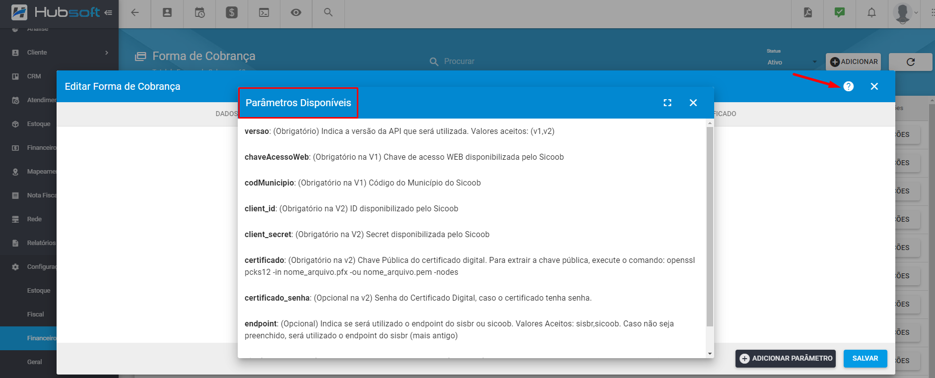Click the codMunicipio parameter text
Viewport: 935px width, 378px height.
click(x=363, y=183)
